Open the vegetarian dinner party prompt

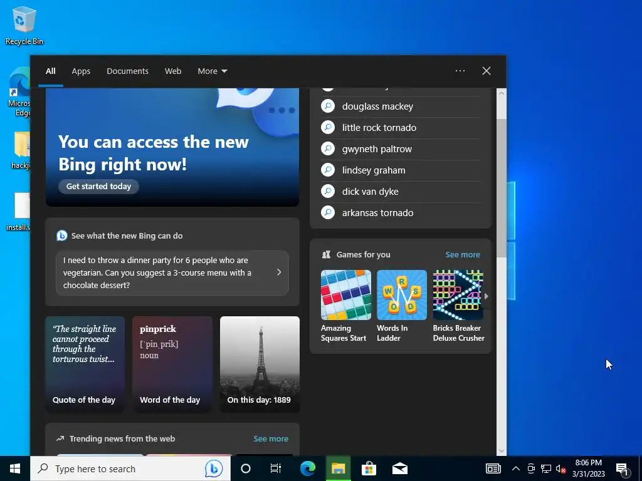pyautogui.click(x=172, y=273)
